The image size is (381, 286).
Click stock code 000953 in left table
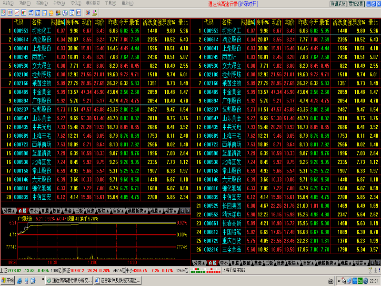[x=21, y=31]
